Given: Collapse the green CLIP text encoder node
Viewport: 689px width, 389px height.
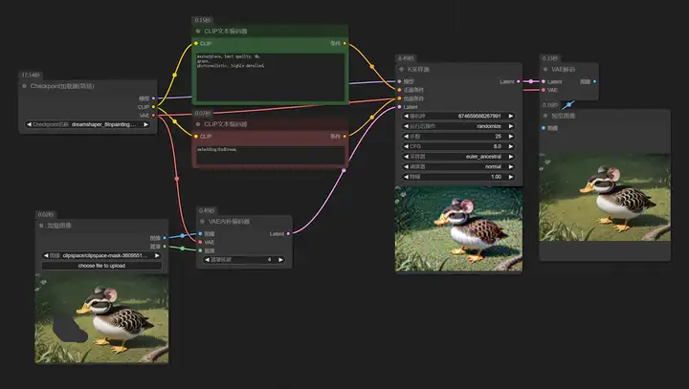Looking at the screenshot, I should [198, 32].
